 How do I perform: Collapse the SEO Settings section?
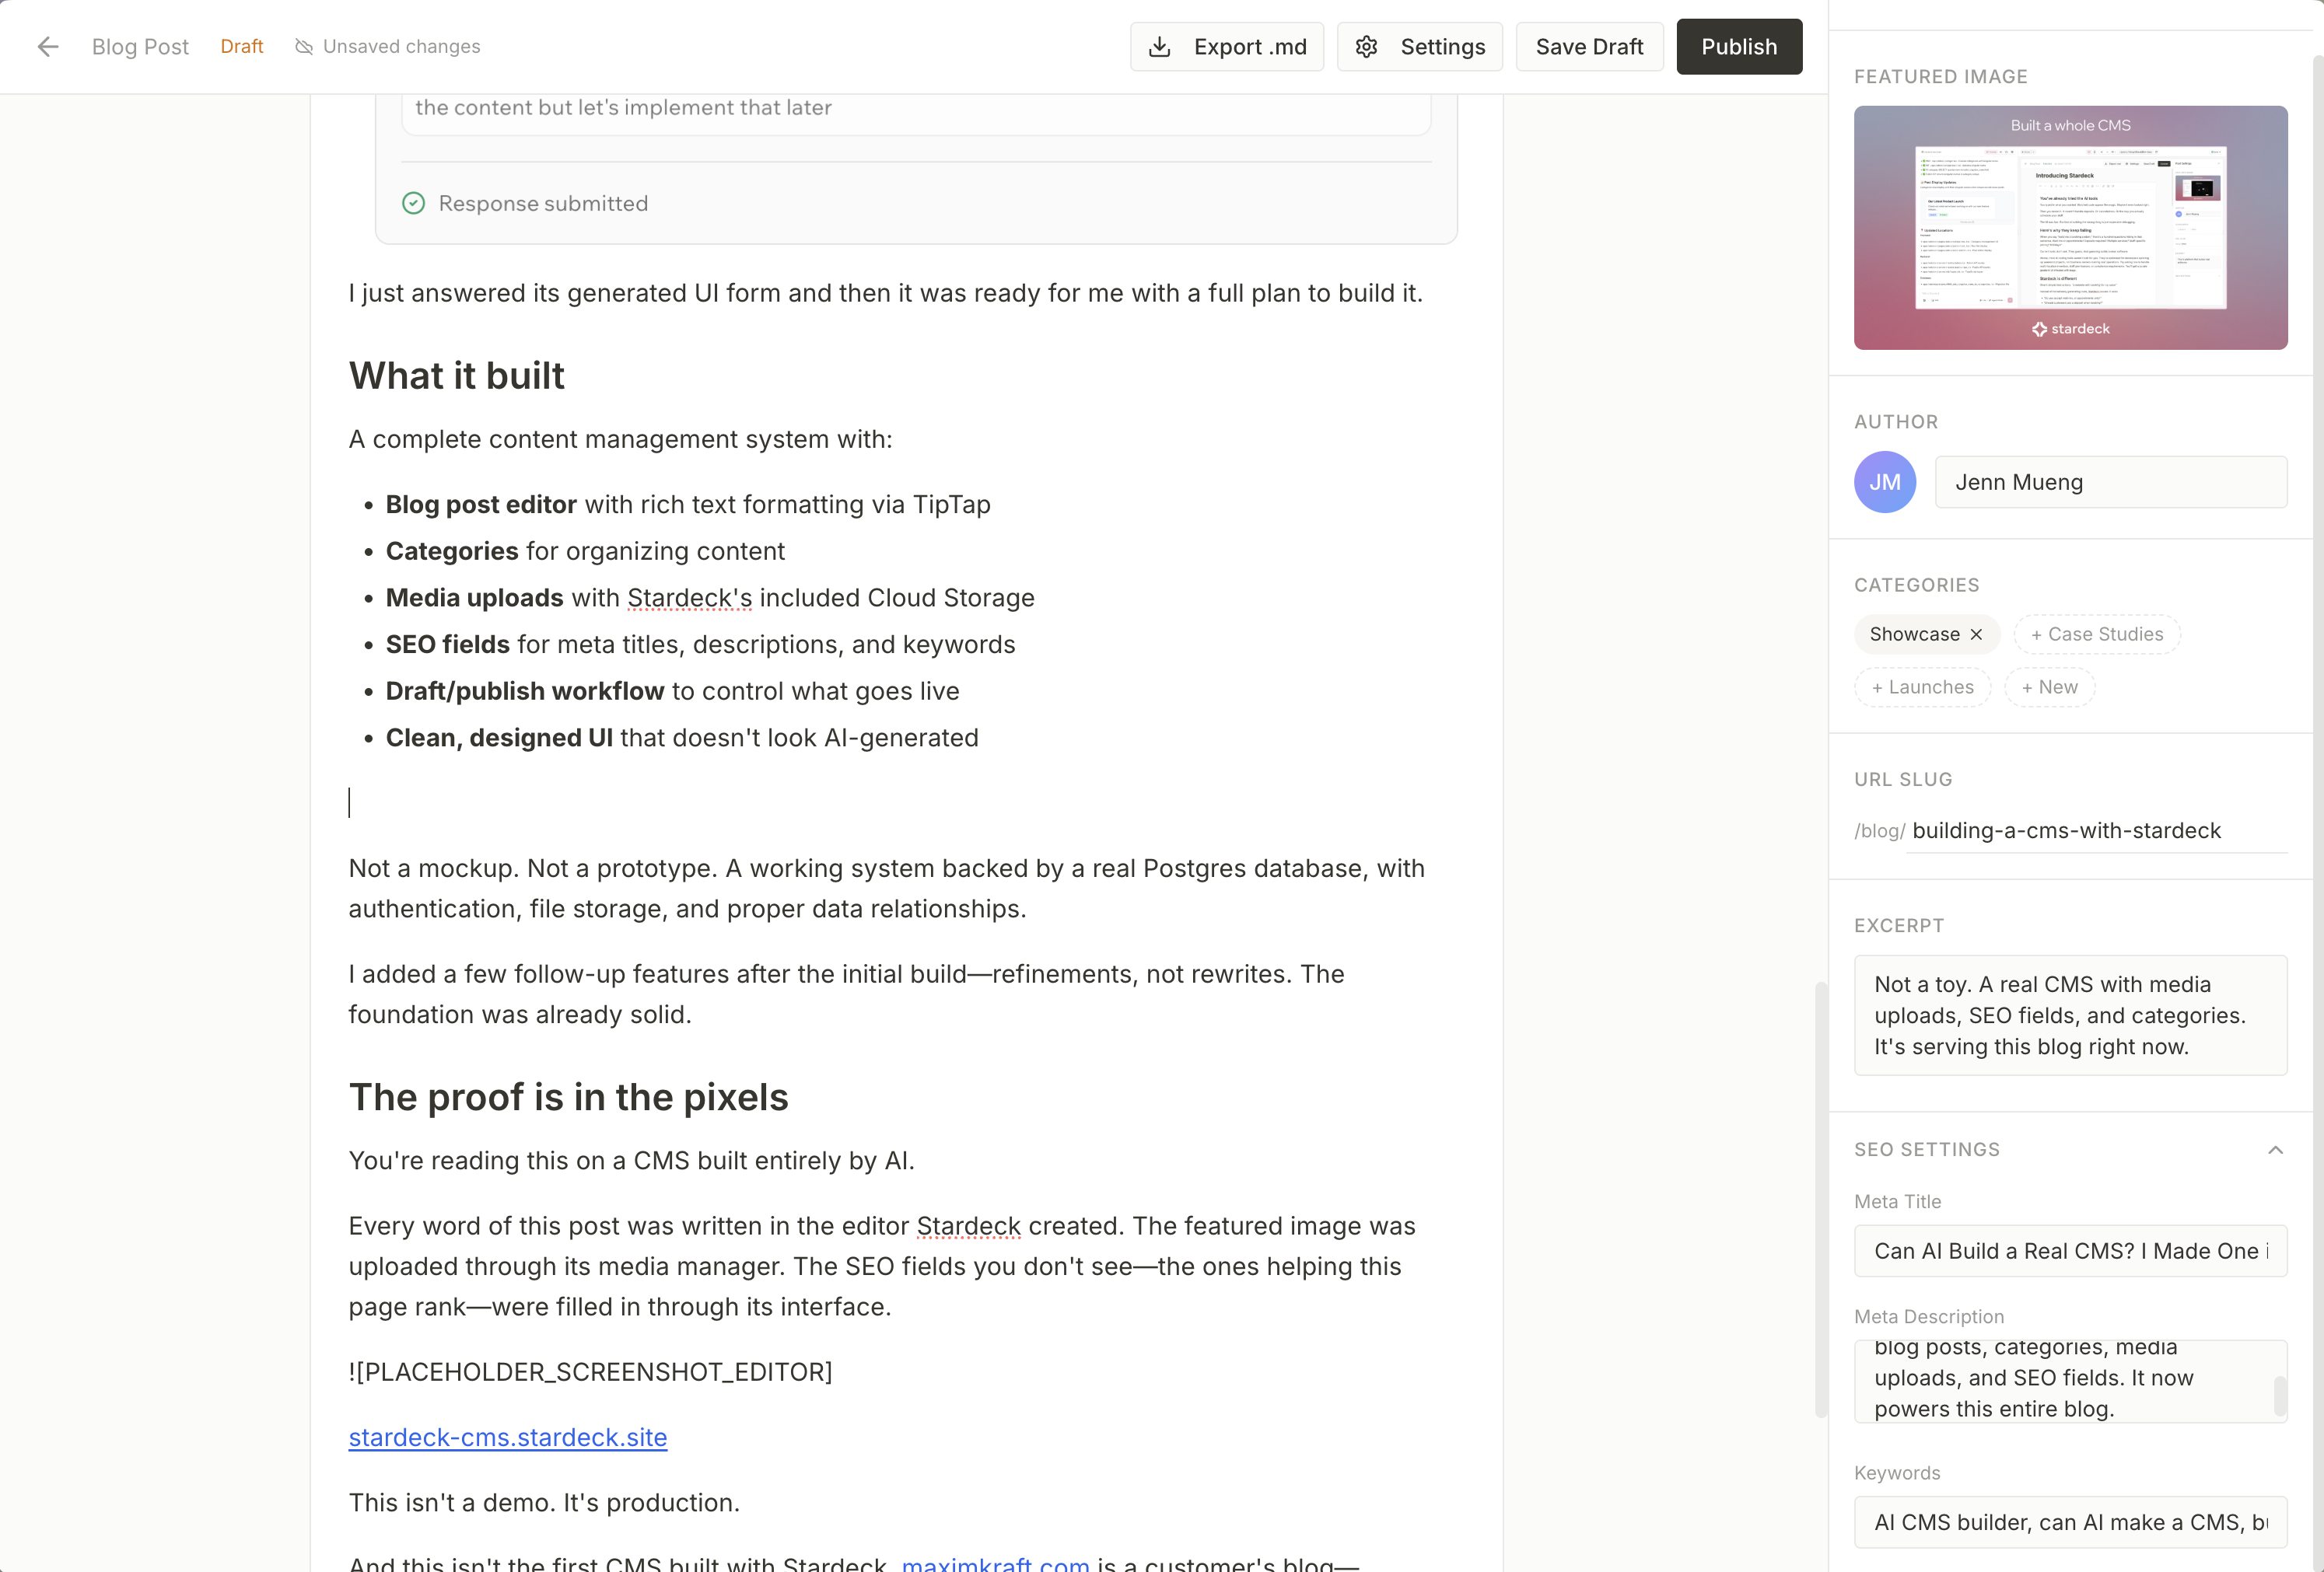point(2275,1151)
